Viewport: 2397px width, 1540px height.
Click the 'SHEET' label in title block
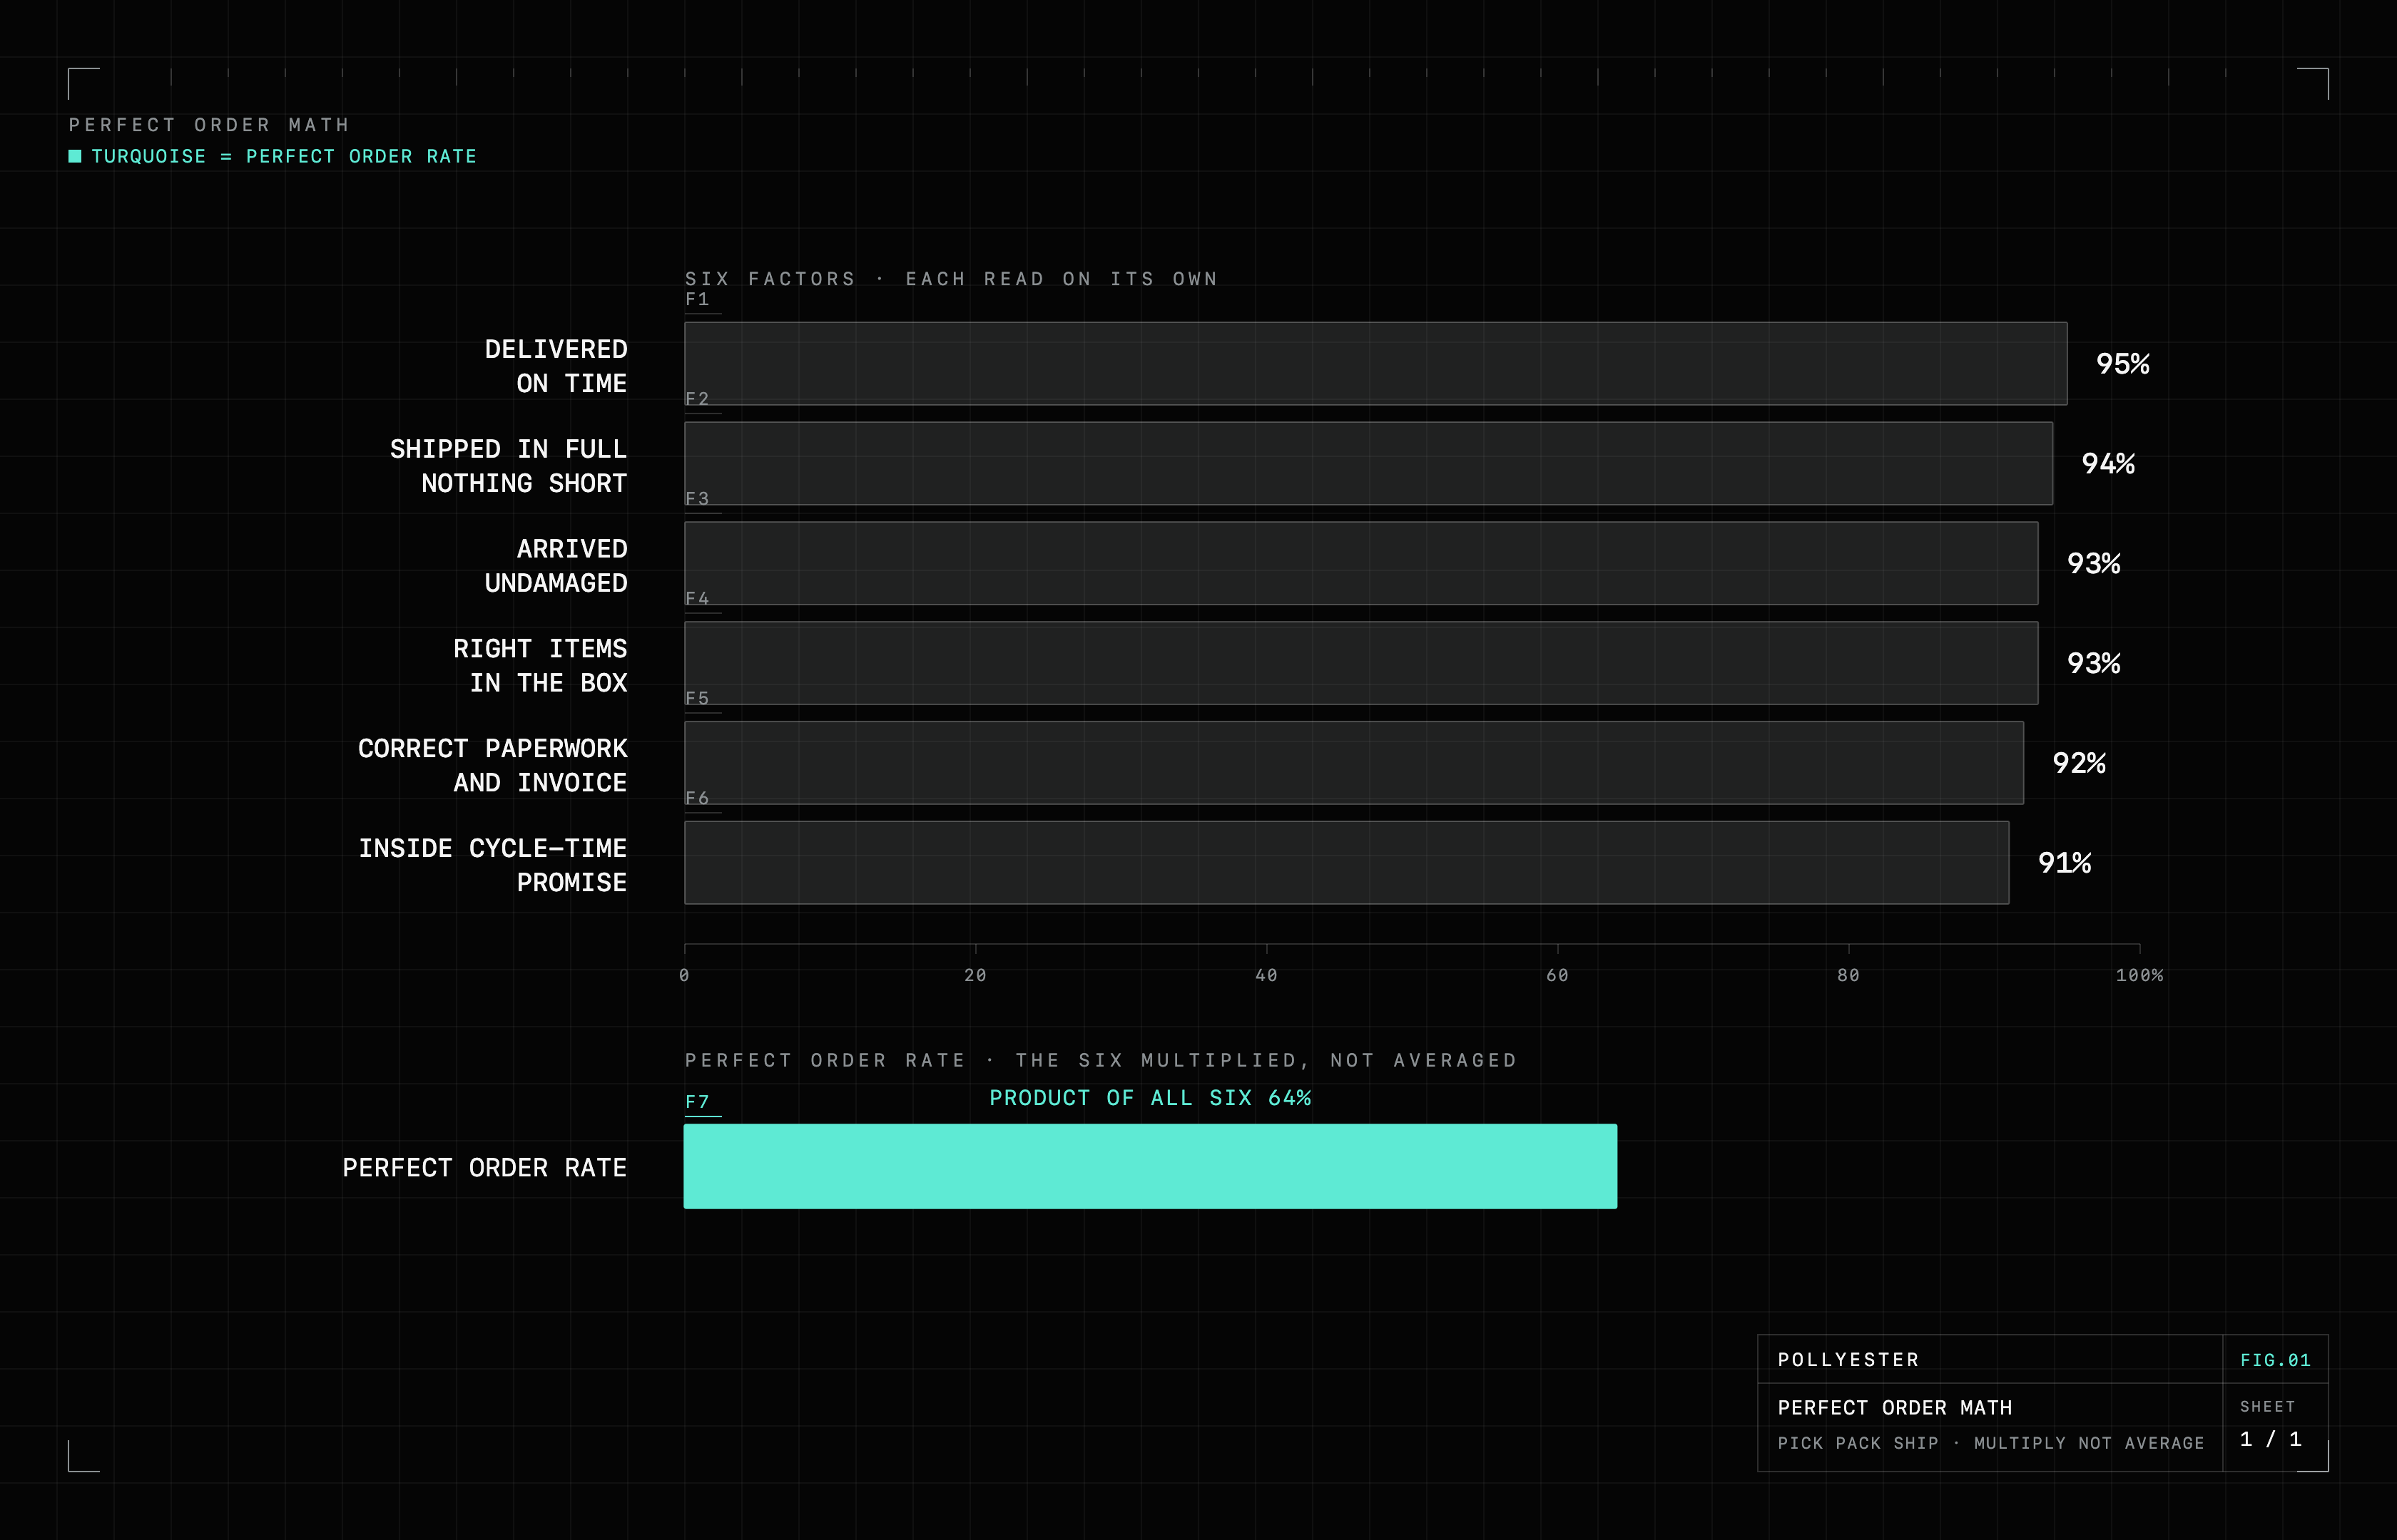pos(2268,1407)
